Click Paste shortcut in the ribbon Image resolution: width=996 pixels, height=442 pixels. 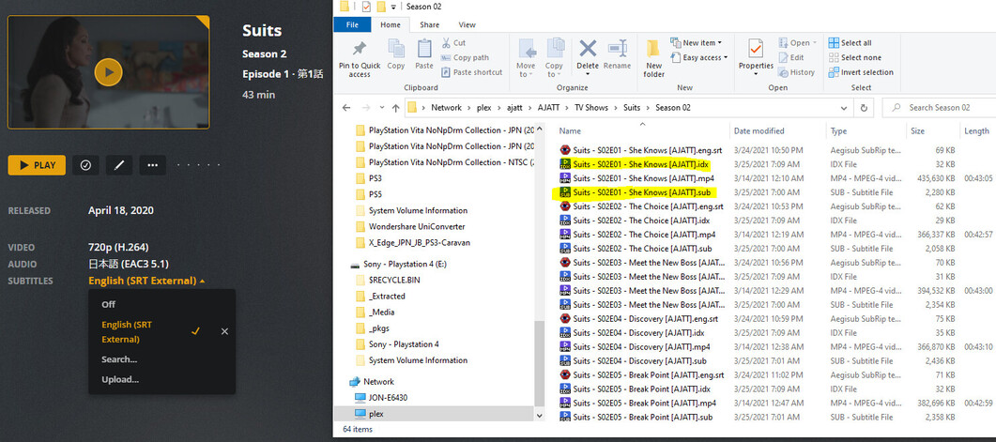(x=472, y=71)
